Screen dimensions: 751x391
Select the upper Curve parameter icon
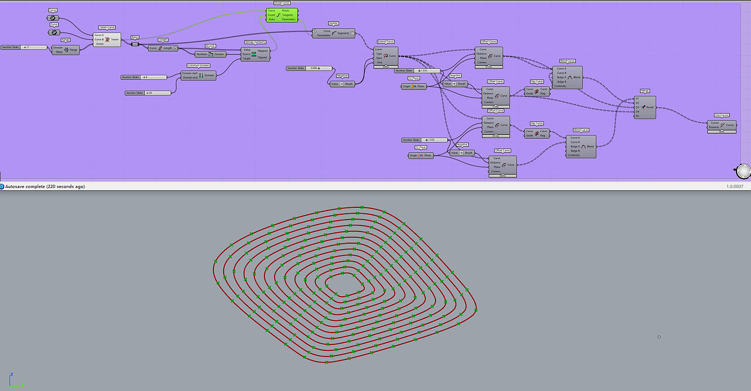(x=53, y=18)
